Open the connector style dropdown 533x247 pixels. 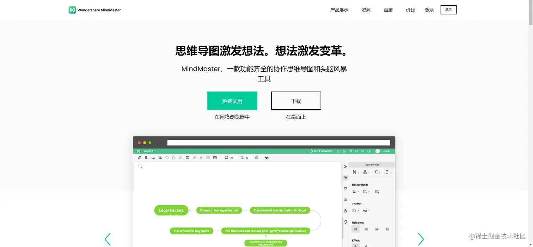coord(377,172)
